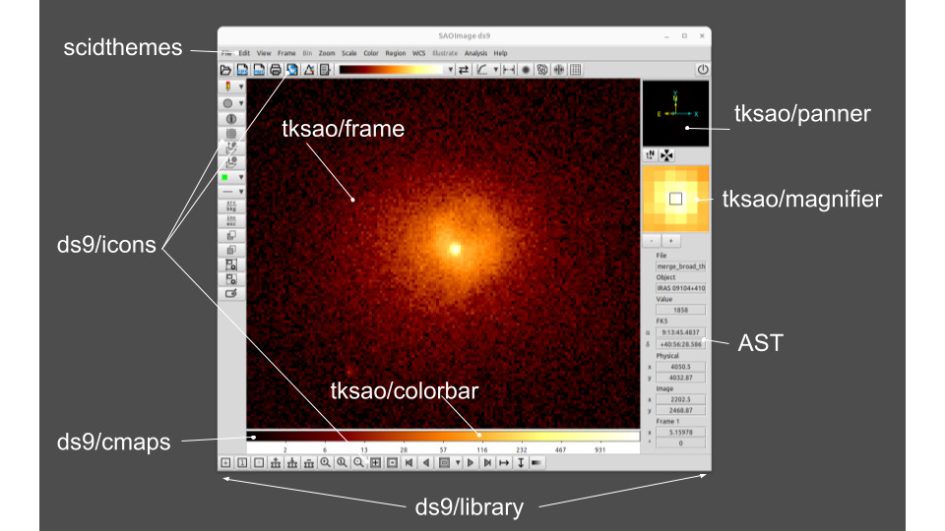The height and width of the screenshot is (531, 945).
Task: Click the first frame skip-back icon
Action: [x=409, y=463]
